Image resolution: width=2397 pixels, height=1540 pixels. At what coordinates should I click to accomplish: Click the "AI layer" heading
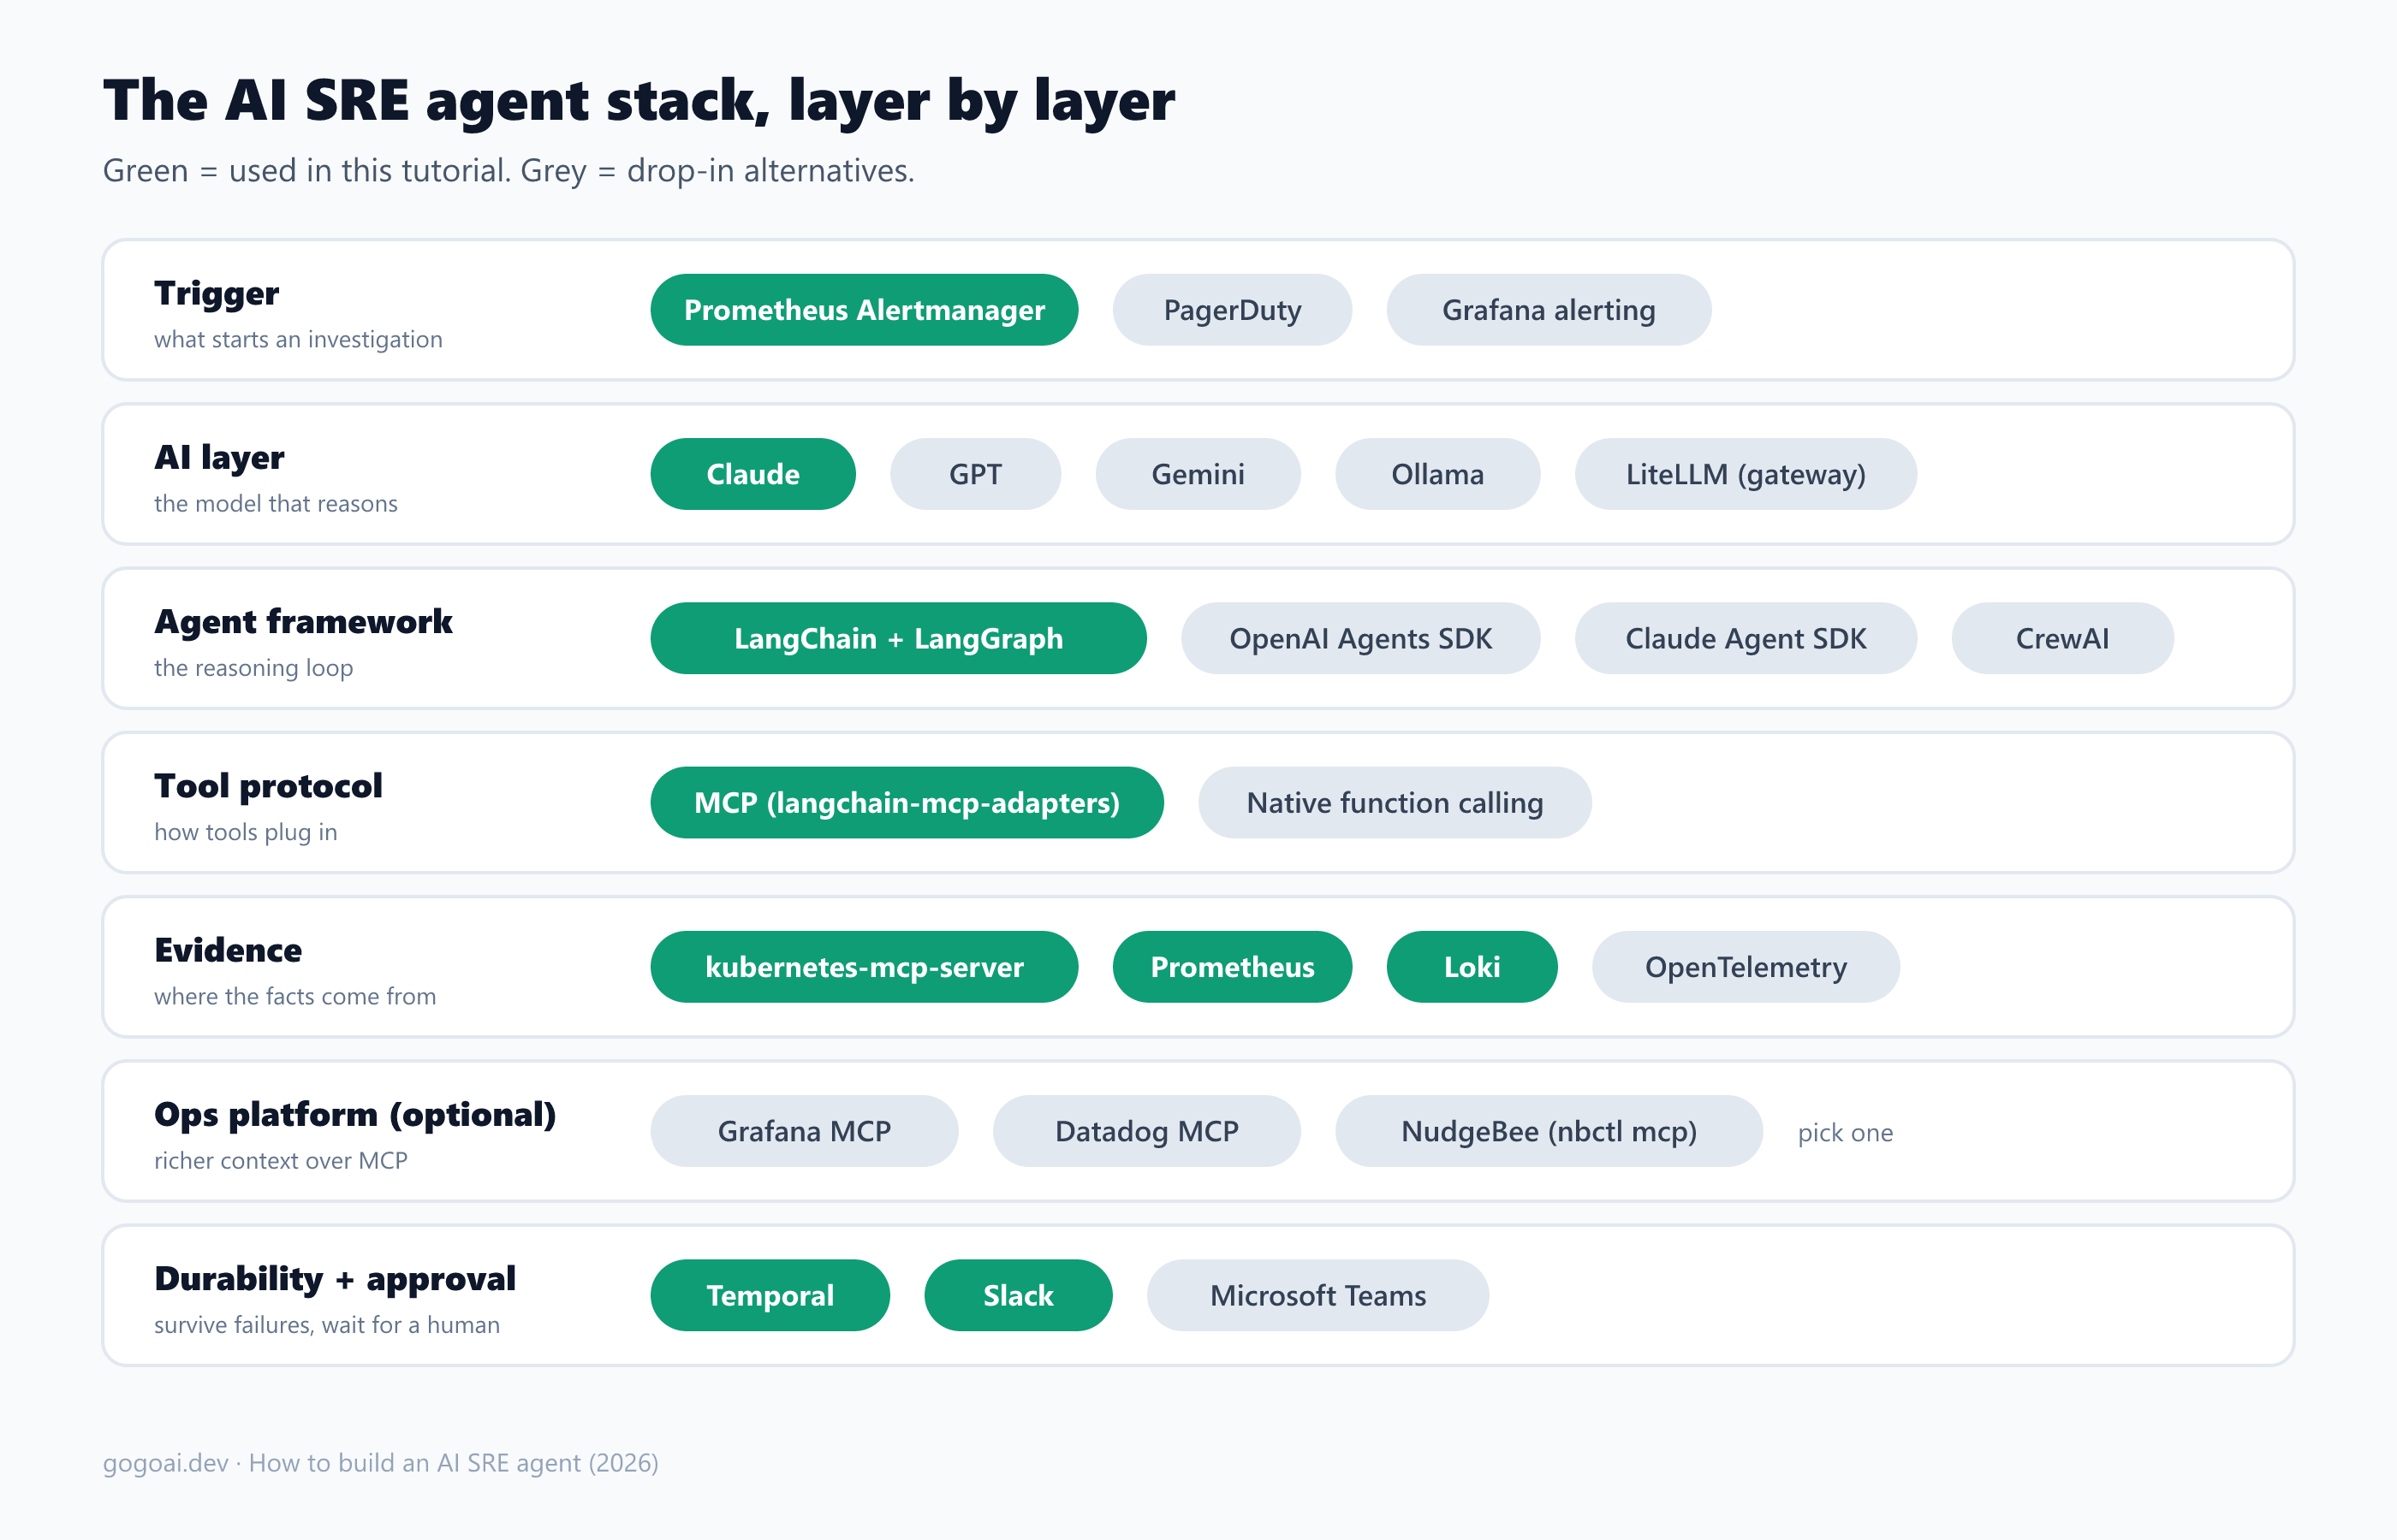click(x=219, y=458)
